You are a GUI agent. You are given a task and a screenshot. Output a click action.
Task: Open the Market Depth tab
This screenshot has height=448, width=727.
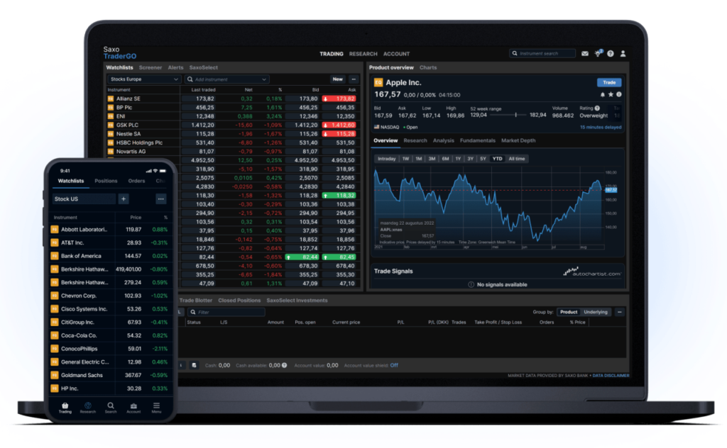(518, 140)
